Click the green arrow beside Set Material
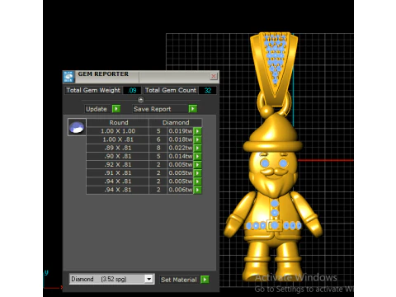This screenshot has width=396, height=297. pos(205,280)
